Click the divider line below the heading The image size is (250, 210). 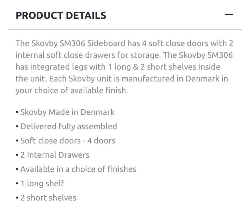pyautogui.click(x=125, y=30)
